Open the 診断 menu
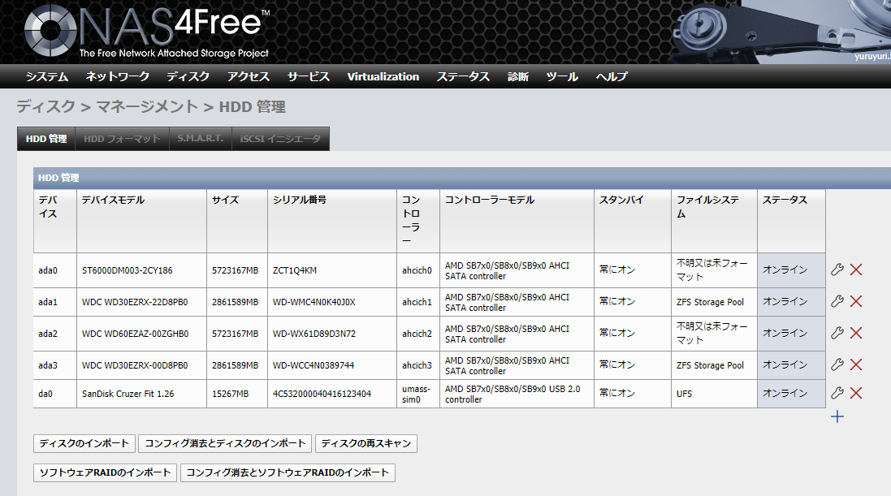This screenshot has height=496, width=891. (518, 76)
